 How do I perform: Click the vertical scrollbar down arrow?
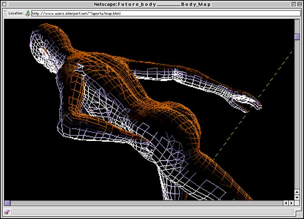(x=297, y=197)
